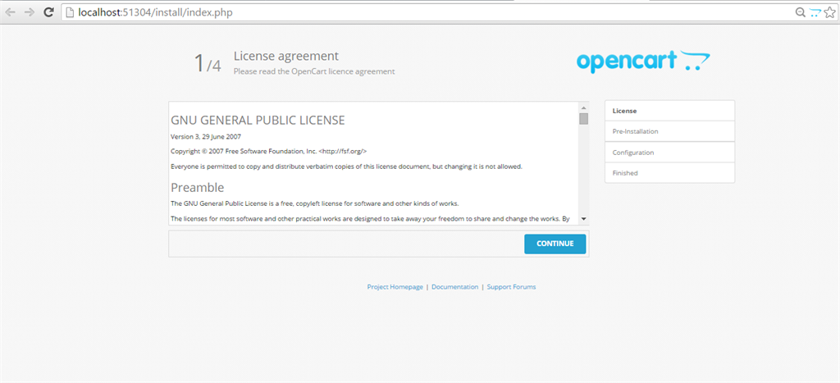
Task: Select the Pre-Installation step
Action: click(x=669, y=131)
